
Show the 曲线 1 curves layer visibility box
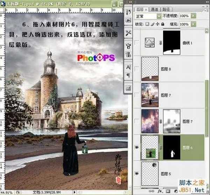[x=137, y=43]
